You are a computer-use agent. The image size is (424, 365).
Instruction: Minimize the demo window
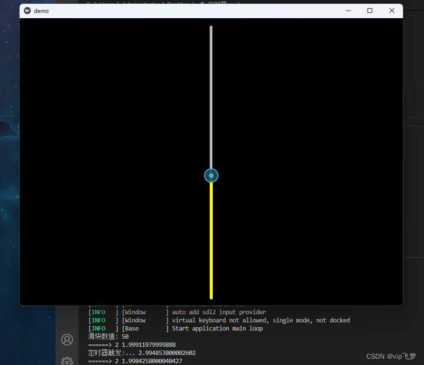tap(348, 11)
